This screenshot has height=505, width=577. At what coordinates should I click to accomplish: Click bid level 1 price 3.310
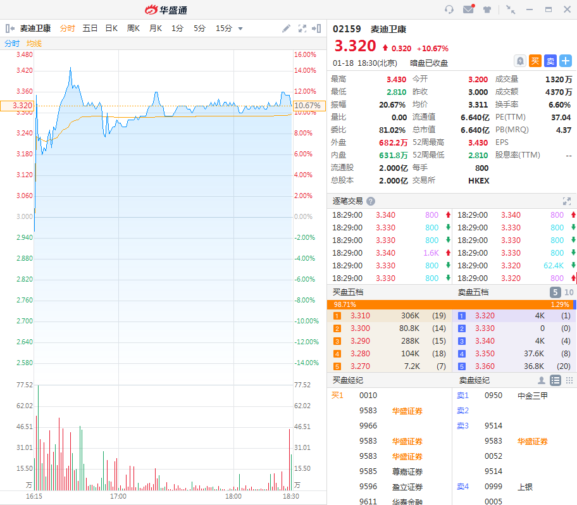pos(360,316)
